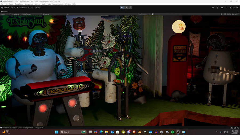The width and height of the screenshot is (240, 135).
Task: Open the Play Focused dropdown
Action: (x=144, y=14)
